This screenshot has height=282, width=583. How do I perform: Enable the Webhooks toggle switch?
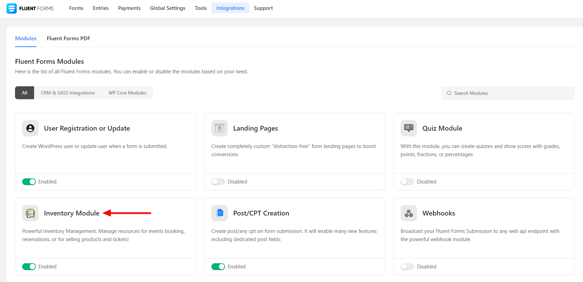coord(407,267)
